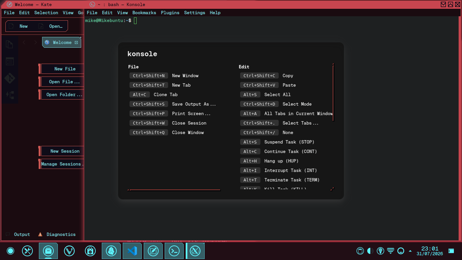
Task: Click Open Folder... in Kate welcome
Action: point(62,94)
